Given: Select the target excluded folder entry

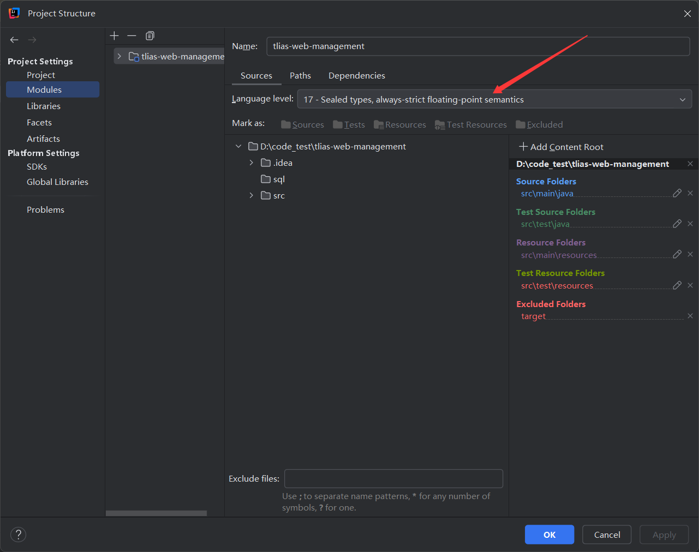Looking at the screenshot, I should 533,316.
